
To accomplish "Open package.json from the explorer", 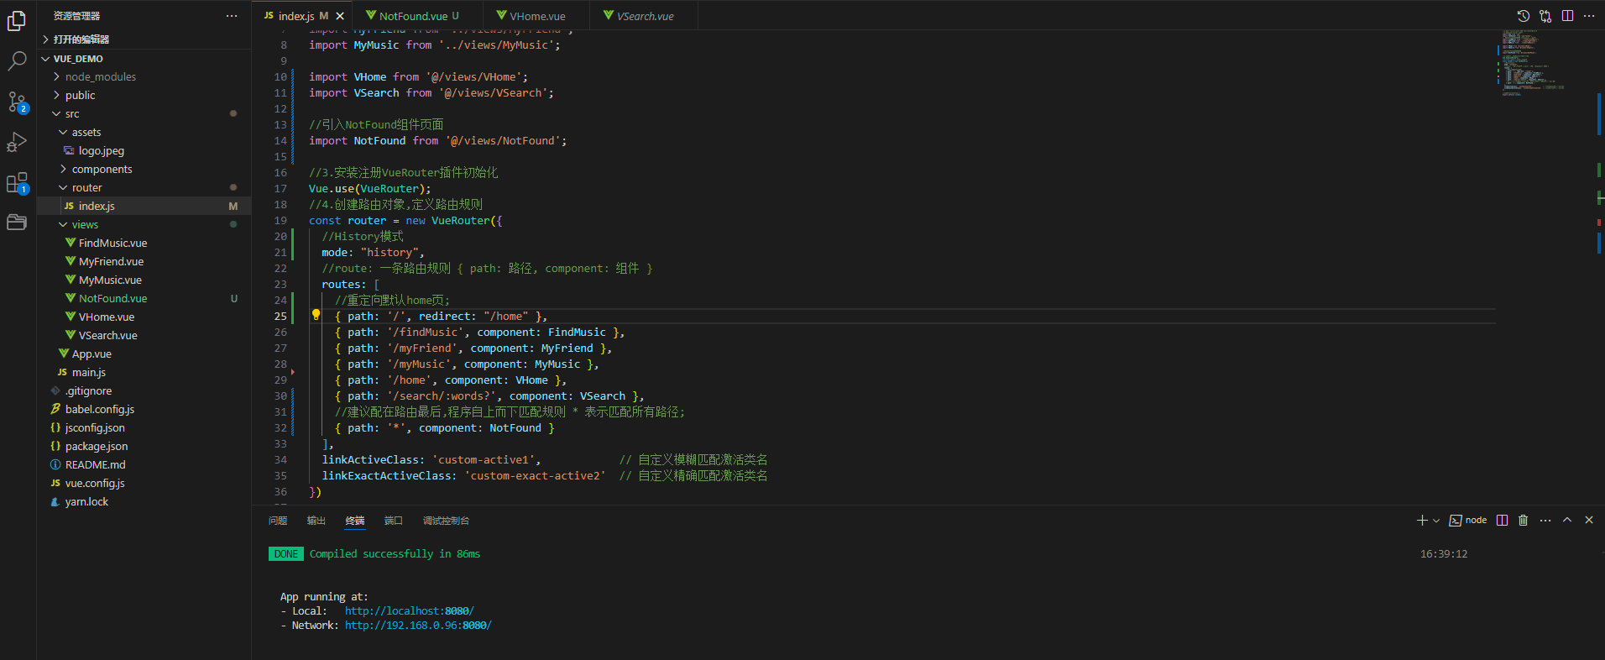I will pyautogui.click(x=144, y=446).
